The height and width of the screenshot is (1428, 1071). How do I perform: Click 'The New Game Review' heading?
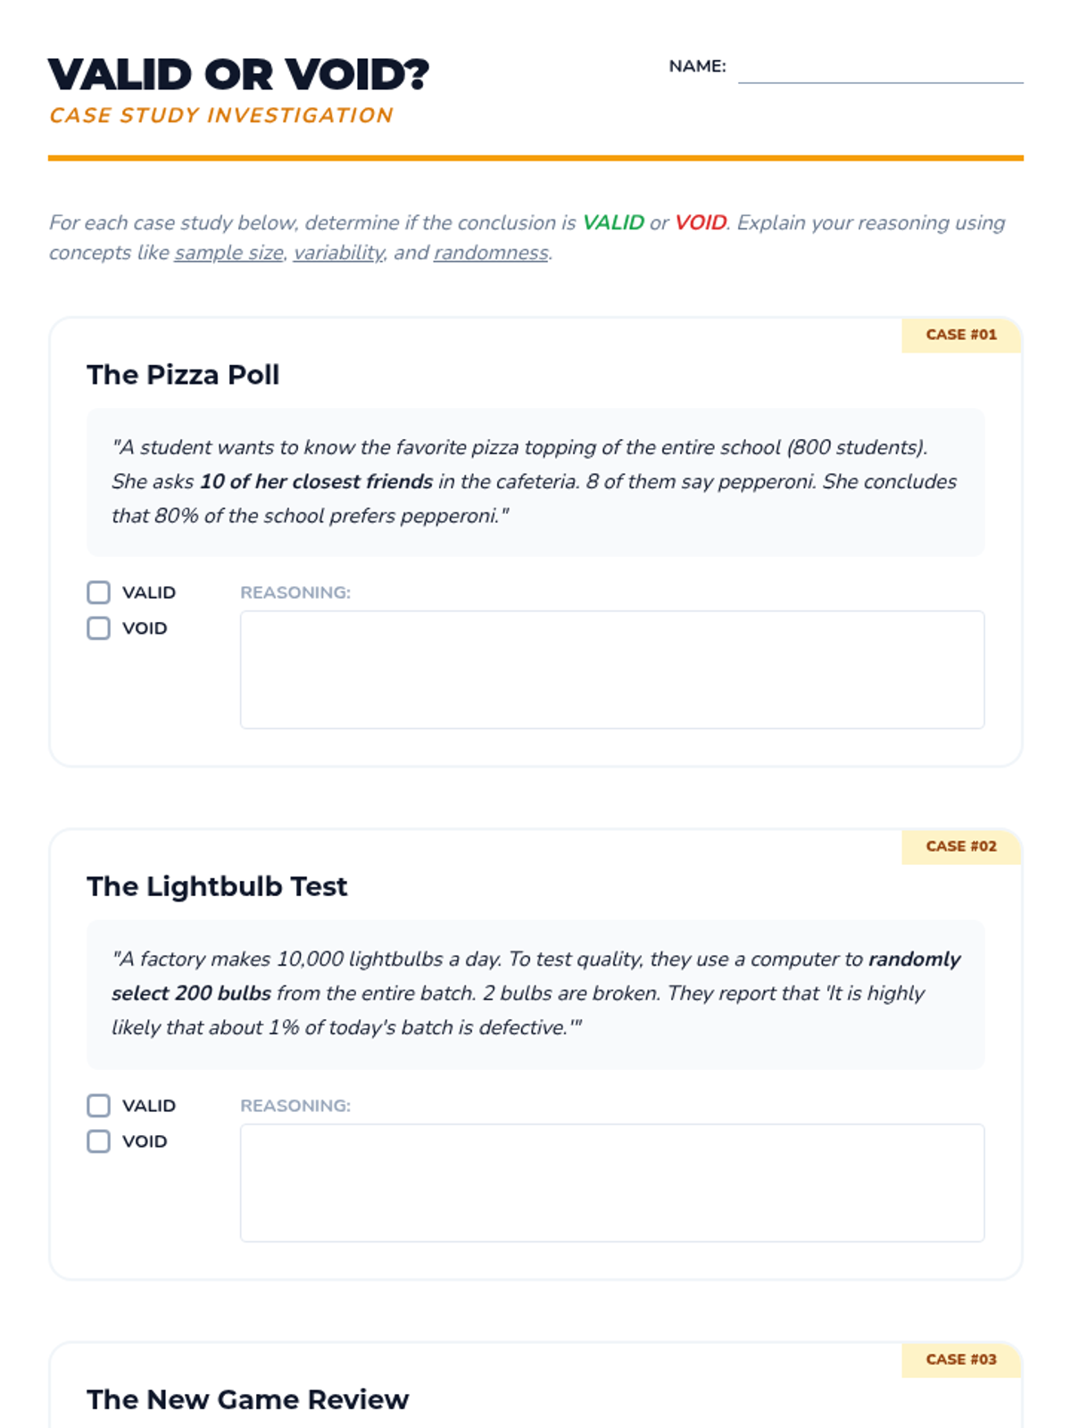pos(247,1399)
